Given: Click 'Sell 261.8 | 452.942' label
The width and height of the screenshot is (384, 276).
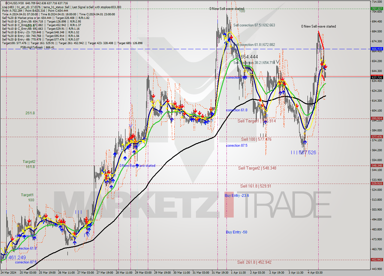Looking at the screenshot, I should (254, 262).
